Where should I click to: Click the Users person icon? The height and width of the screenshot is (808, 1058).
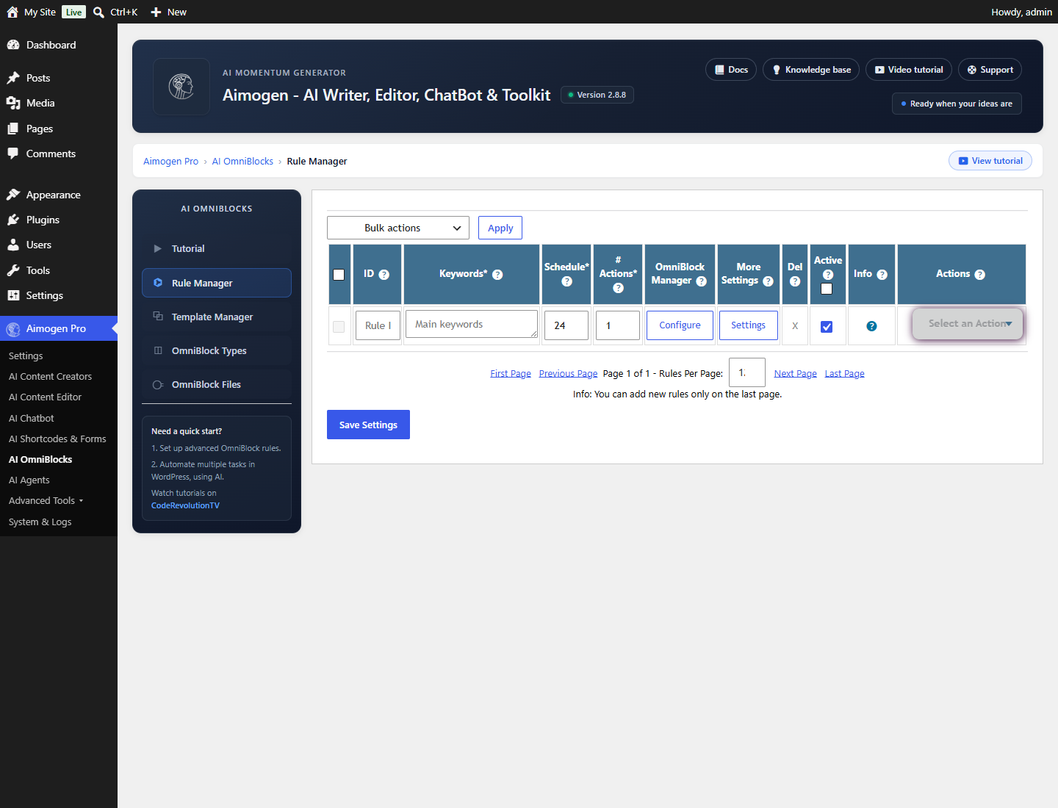pyautogui.click(x=13, y=245)
